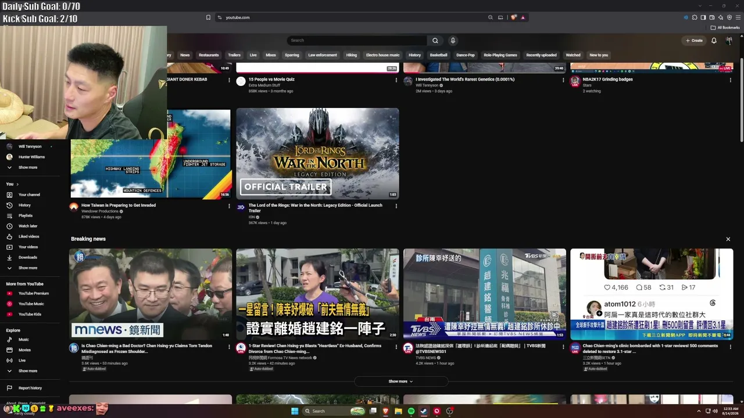Open YouTube Kids from the sidebar
Viewport: 744px width, 418px height.
tap(30, 314)
